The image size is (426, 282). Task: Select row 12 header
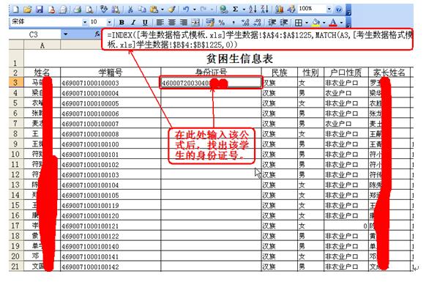[x=16, y=174]
